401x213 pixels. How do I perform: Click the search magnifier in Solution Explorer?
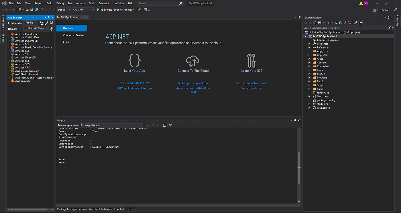point(390,28)
